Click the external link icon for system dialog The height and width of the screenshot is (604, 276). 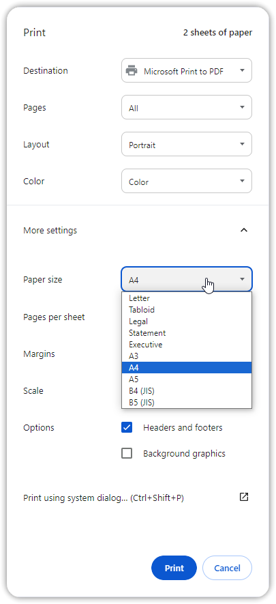coord(244,497)
